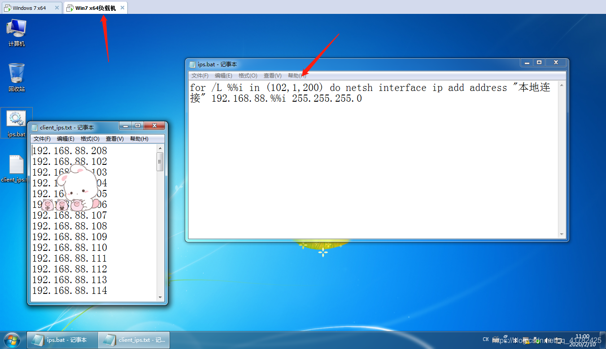This screenshot has height=349, width=606.
Task: Open 格式(O) menu in client_ips.txt Notepad
Action: pos(90,139)
